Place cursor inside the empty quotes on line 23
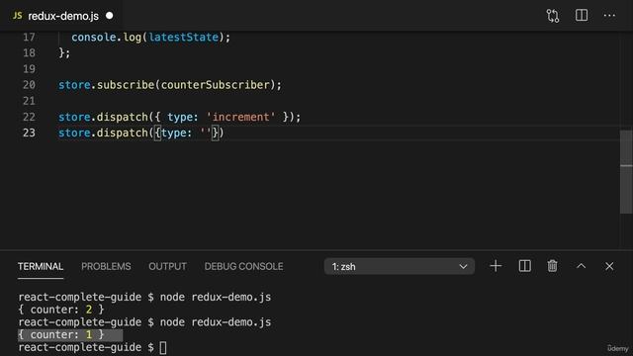The height and width of the screenshot is (356, 633). [206, 132]
